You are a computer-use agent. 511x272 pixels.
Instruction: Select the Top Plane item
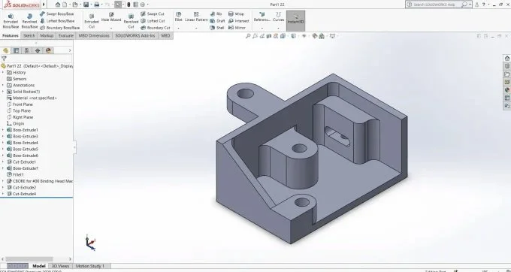pyautogui.click(x=19, y=110)
